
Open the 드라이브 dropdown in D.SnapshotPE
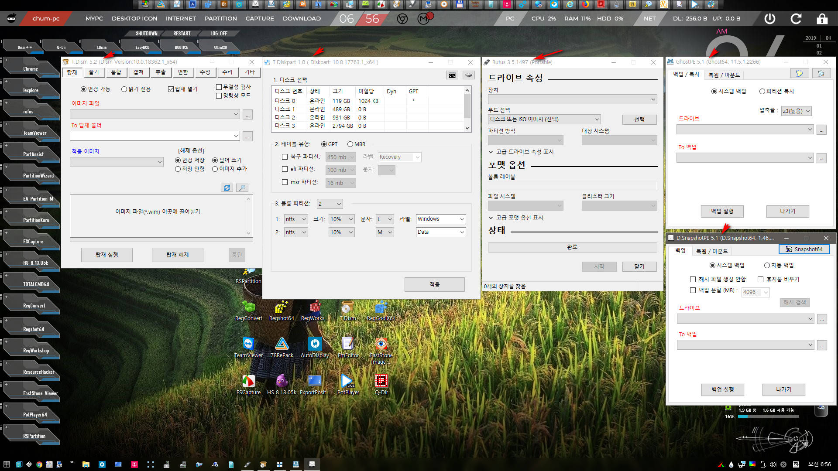coord(745,319)
